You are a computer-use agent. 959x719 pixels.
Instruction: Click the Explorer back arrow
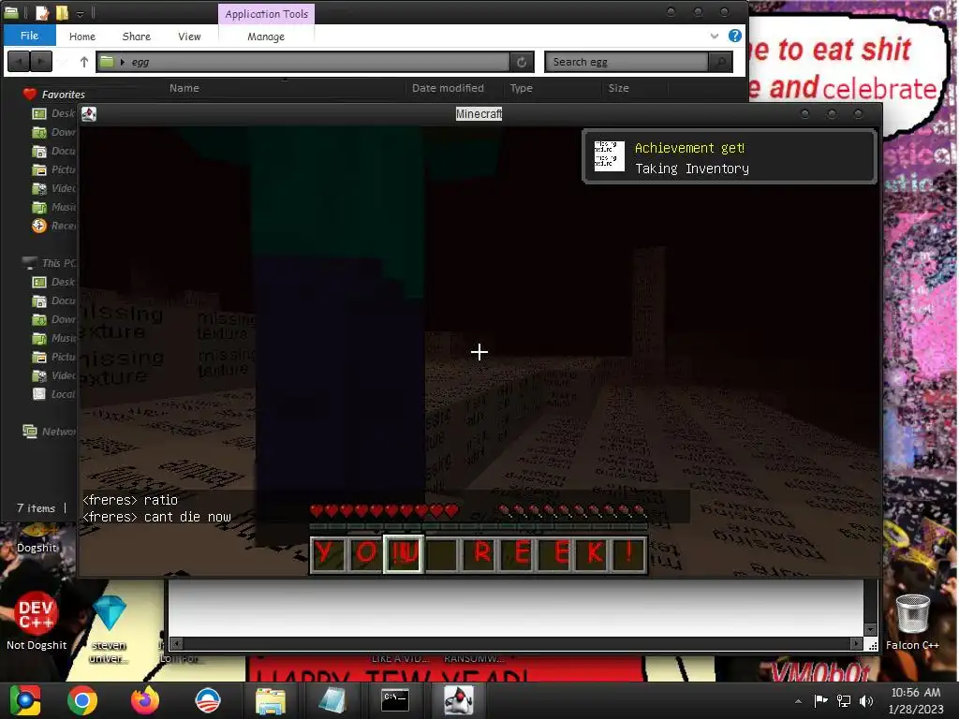19,62
